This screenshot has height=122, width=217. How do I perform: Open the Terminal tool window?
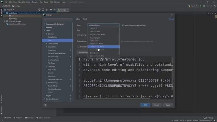(x=29, y=118)
